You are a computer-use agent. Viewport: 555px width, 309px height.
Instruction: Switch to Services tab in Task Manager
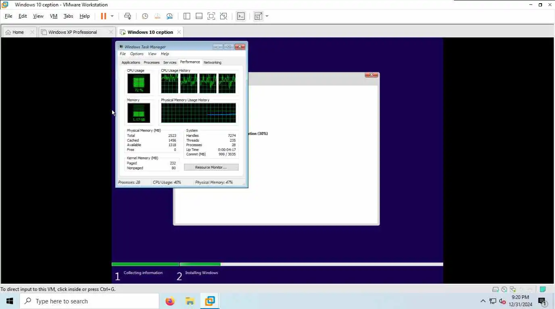pos(170,62)
